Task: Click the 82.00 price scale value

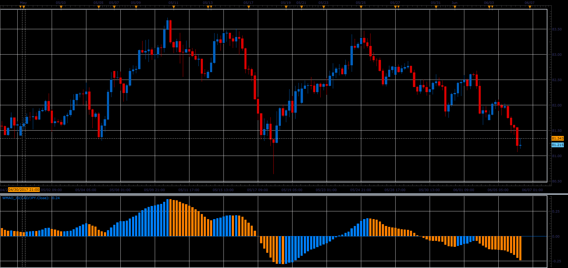Action: click(x=557, y=105)
